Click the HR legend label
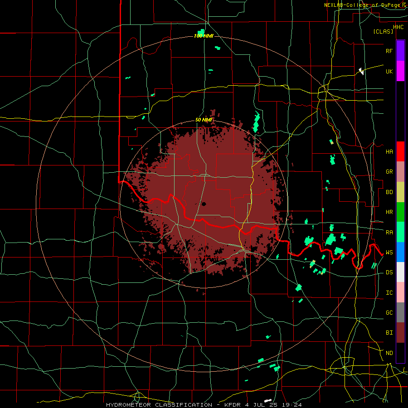Image resolution: width=408 pixels, height=408 pixels. tap(389, 212)
